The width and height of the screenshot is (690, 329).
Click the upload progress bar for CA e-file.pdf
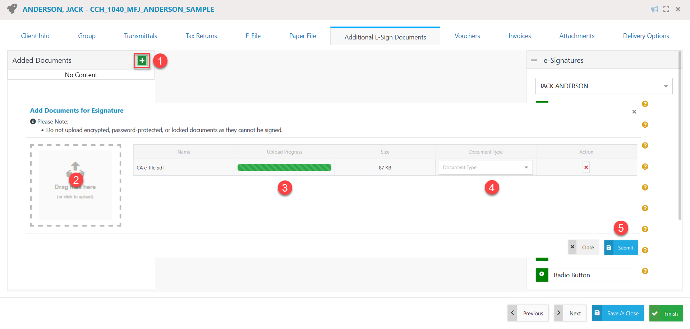tap(284, 167)
